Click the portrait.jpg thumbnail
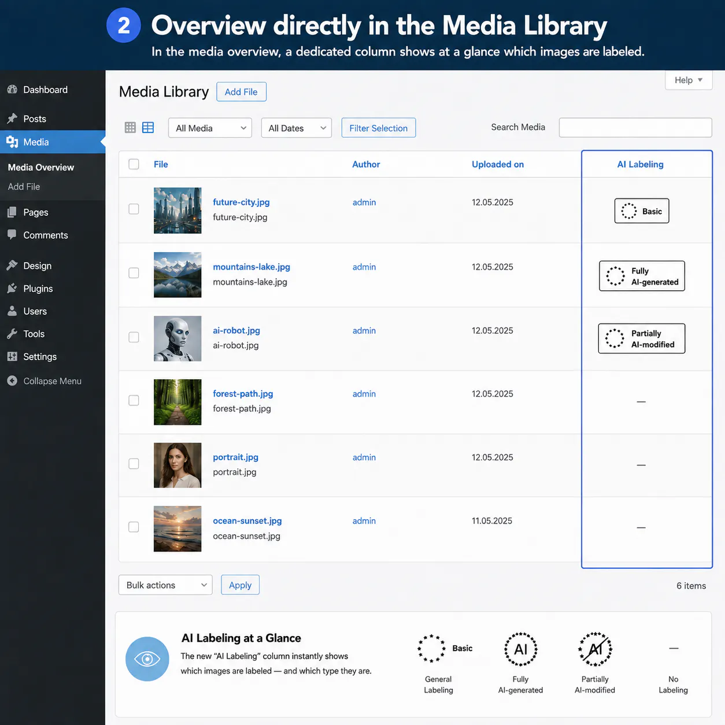725x725 pixels. click(177, 465)
